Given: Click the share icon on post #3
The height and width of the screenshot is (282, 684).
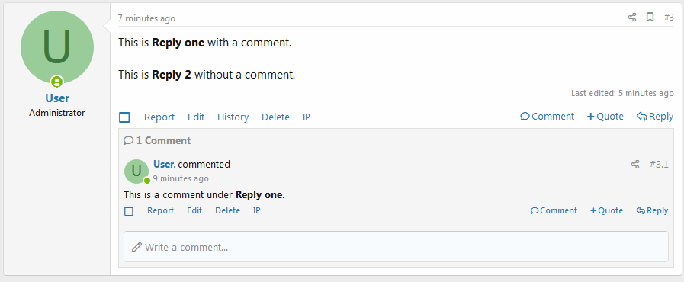Looking at the screenshot, I should click(x=631, y=18).
